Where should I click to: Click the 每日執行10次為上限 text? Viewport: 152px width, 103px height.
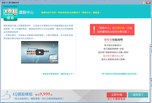coord(113,56)
